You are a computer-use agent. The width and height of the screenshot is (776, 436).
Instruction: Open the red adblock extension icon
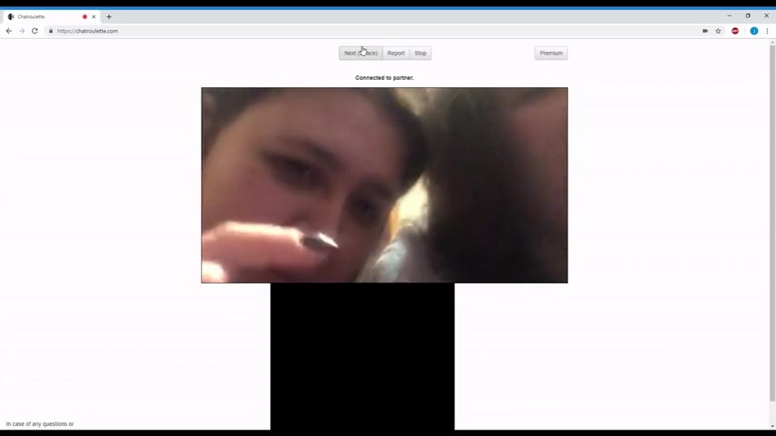(x=735, y=31)
